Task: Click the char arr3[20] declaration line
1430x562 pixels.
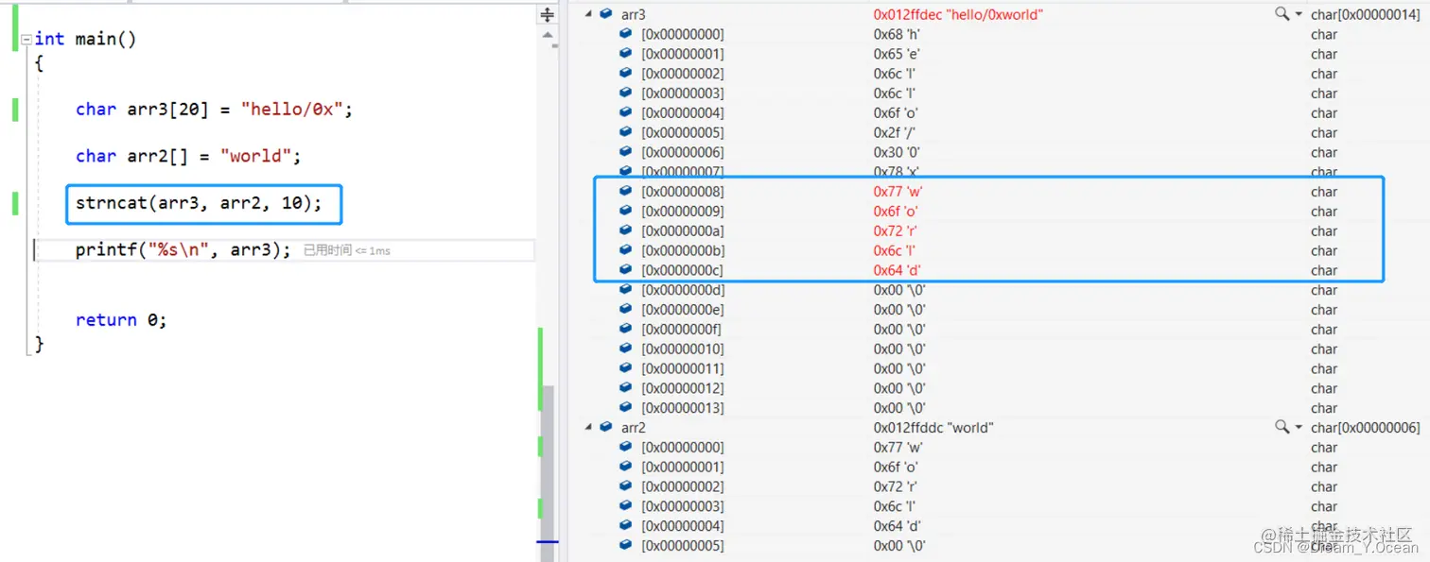Action: (214, 110)
